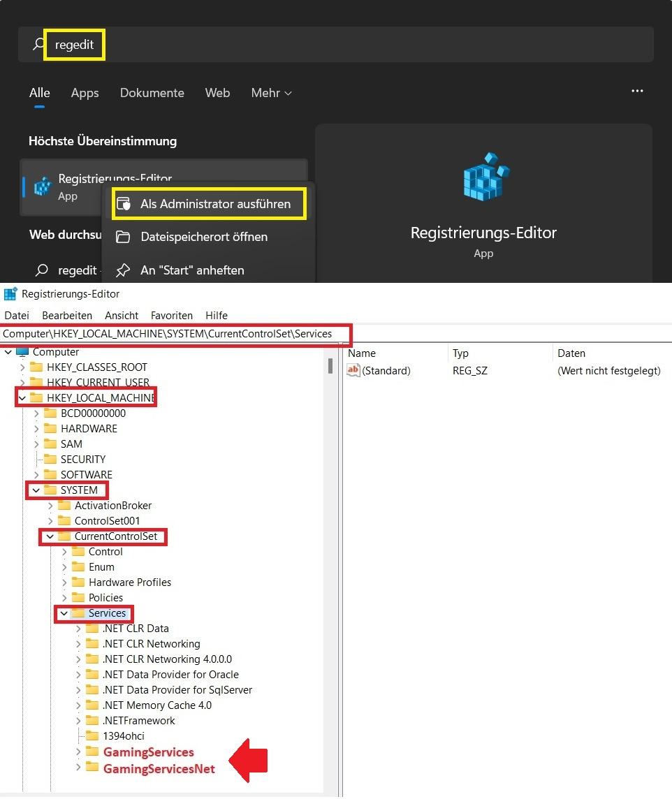Select Als Administrator ausführen in context menu

coord(209,204)
